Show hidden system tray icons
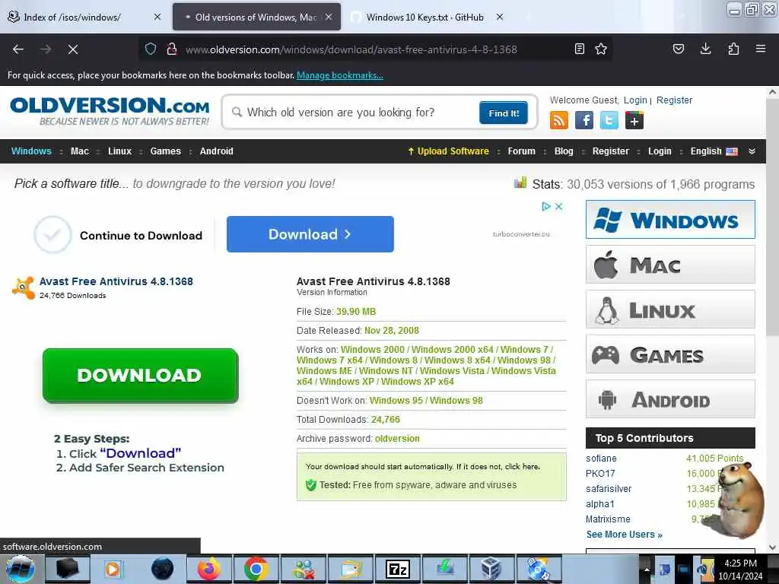779x584 pixels. [x=647, y=569]
